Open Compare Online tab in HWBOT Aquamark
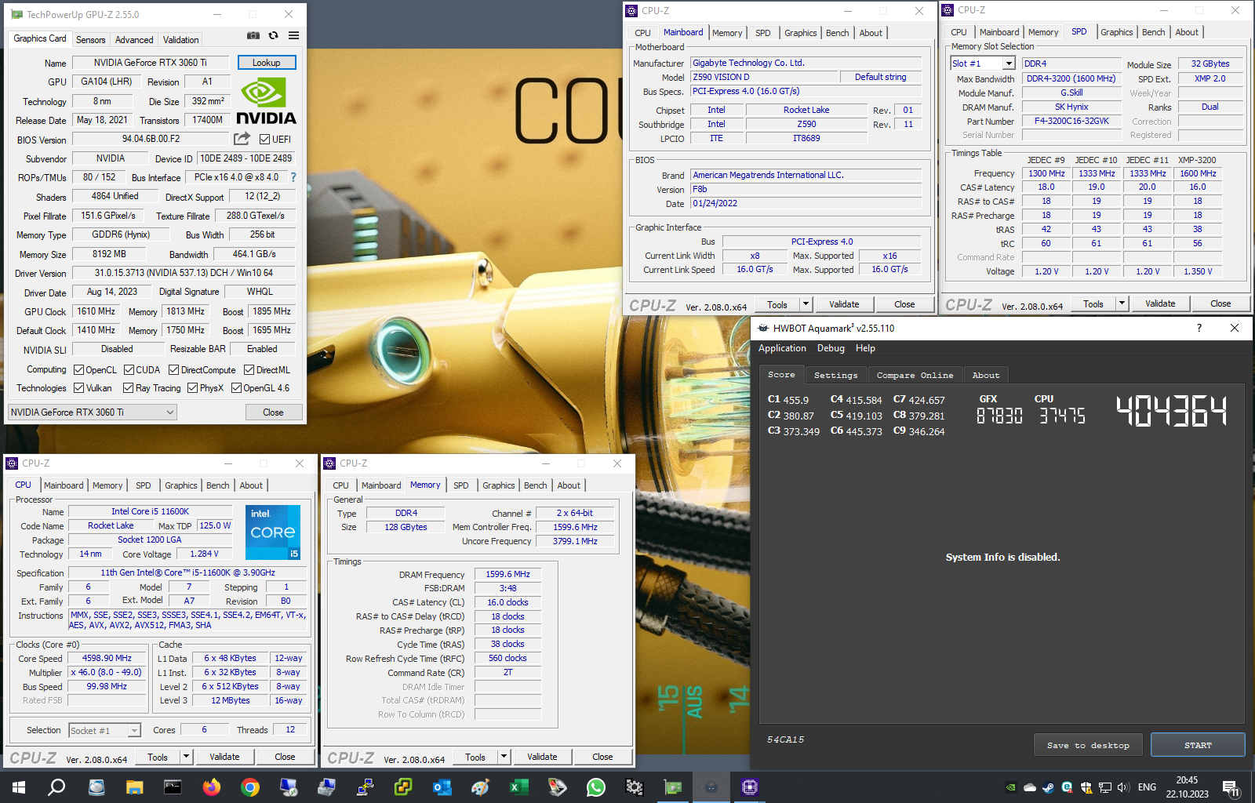The width and height of the screenshot is (1255, 803). (x=915, y=376)
